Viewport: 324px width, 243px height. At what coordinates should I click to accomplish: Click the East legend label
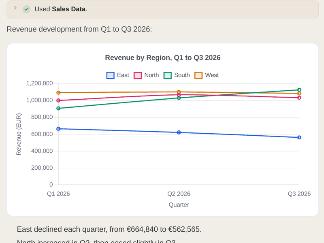(x=123, y=75)
